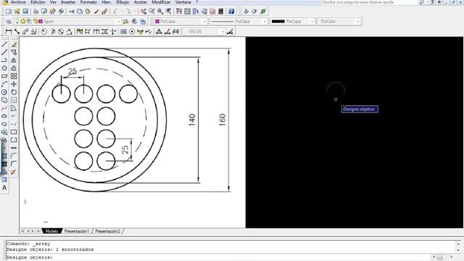The image size is (464, 261).
Task: Open the Insertar menu
Action: 68,2
